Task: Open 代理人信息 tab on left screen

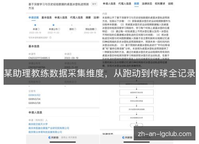Action: 76,18
